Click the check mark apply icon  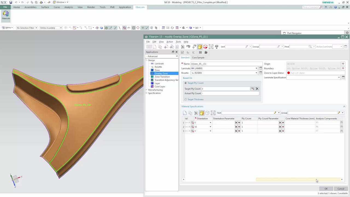182,52
